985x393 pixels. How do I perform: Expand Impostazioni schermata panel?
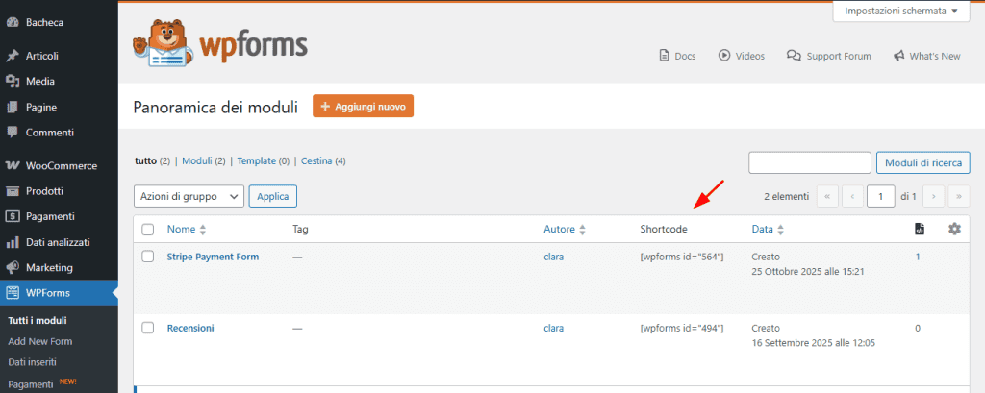pos(901,11)
